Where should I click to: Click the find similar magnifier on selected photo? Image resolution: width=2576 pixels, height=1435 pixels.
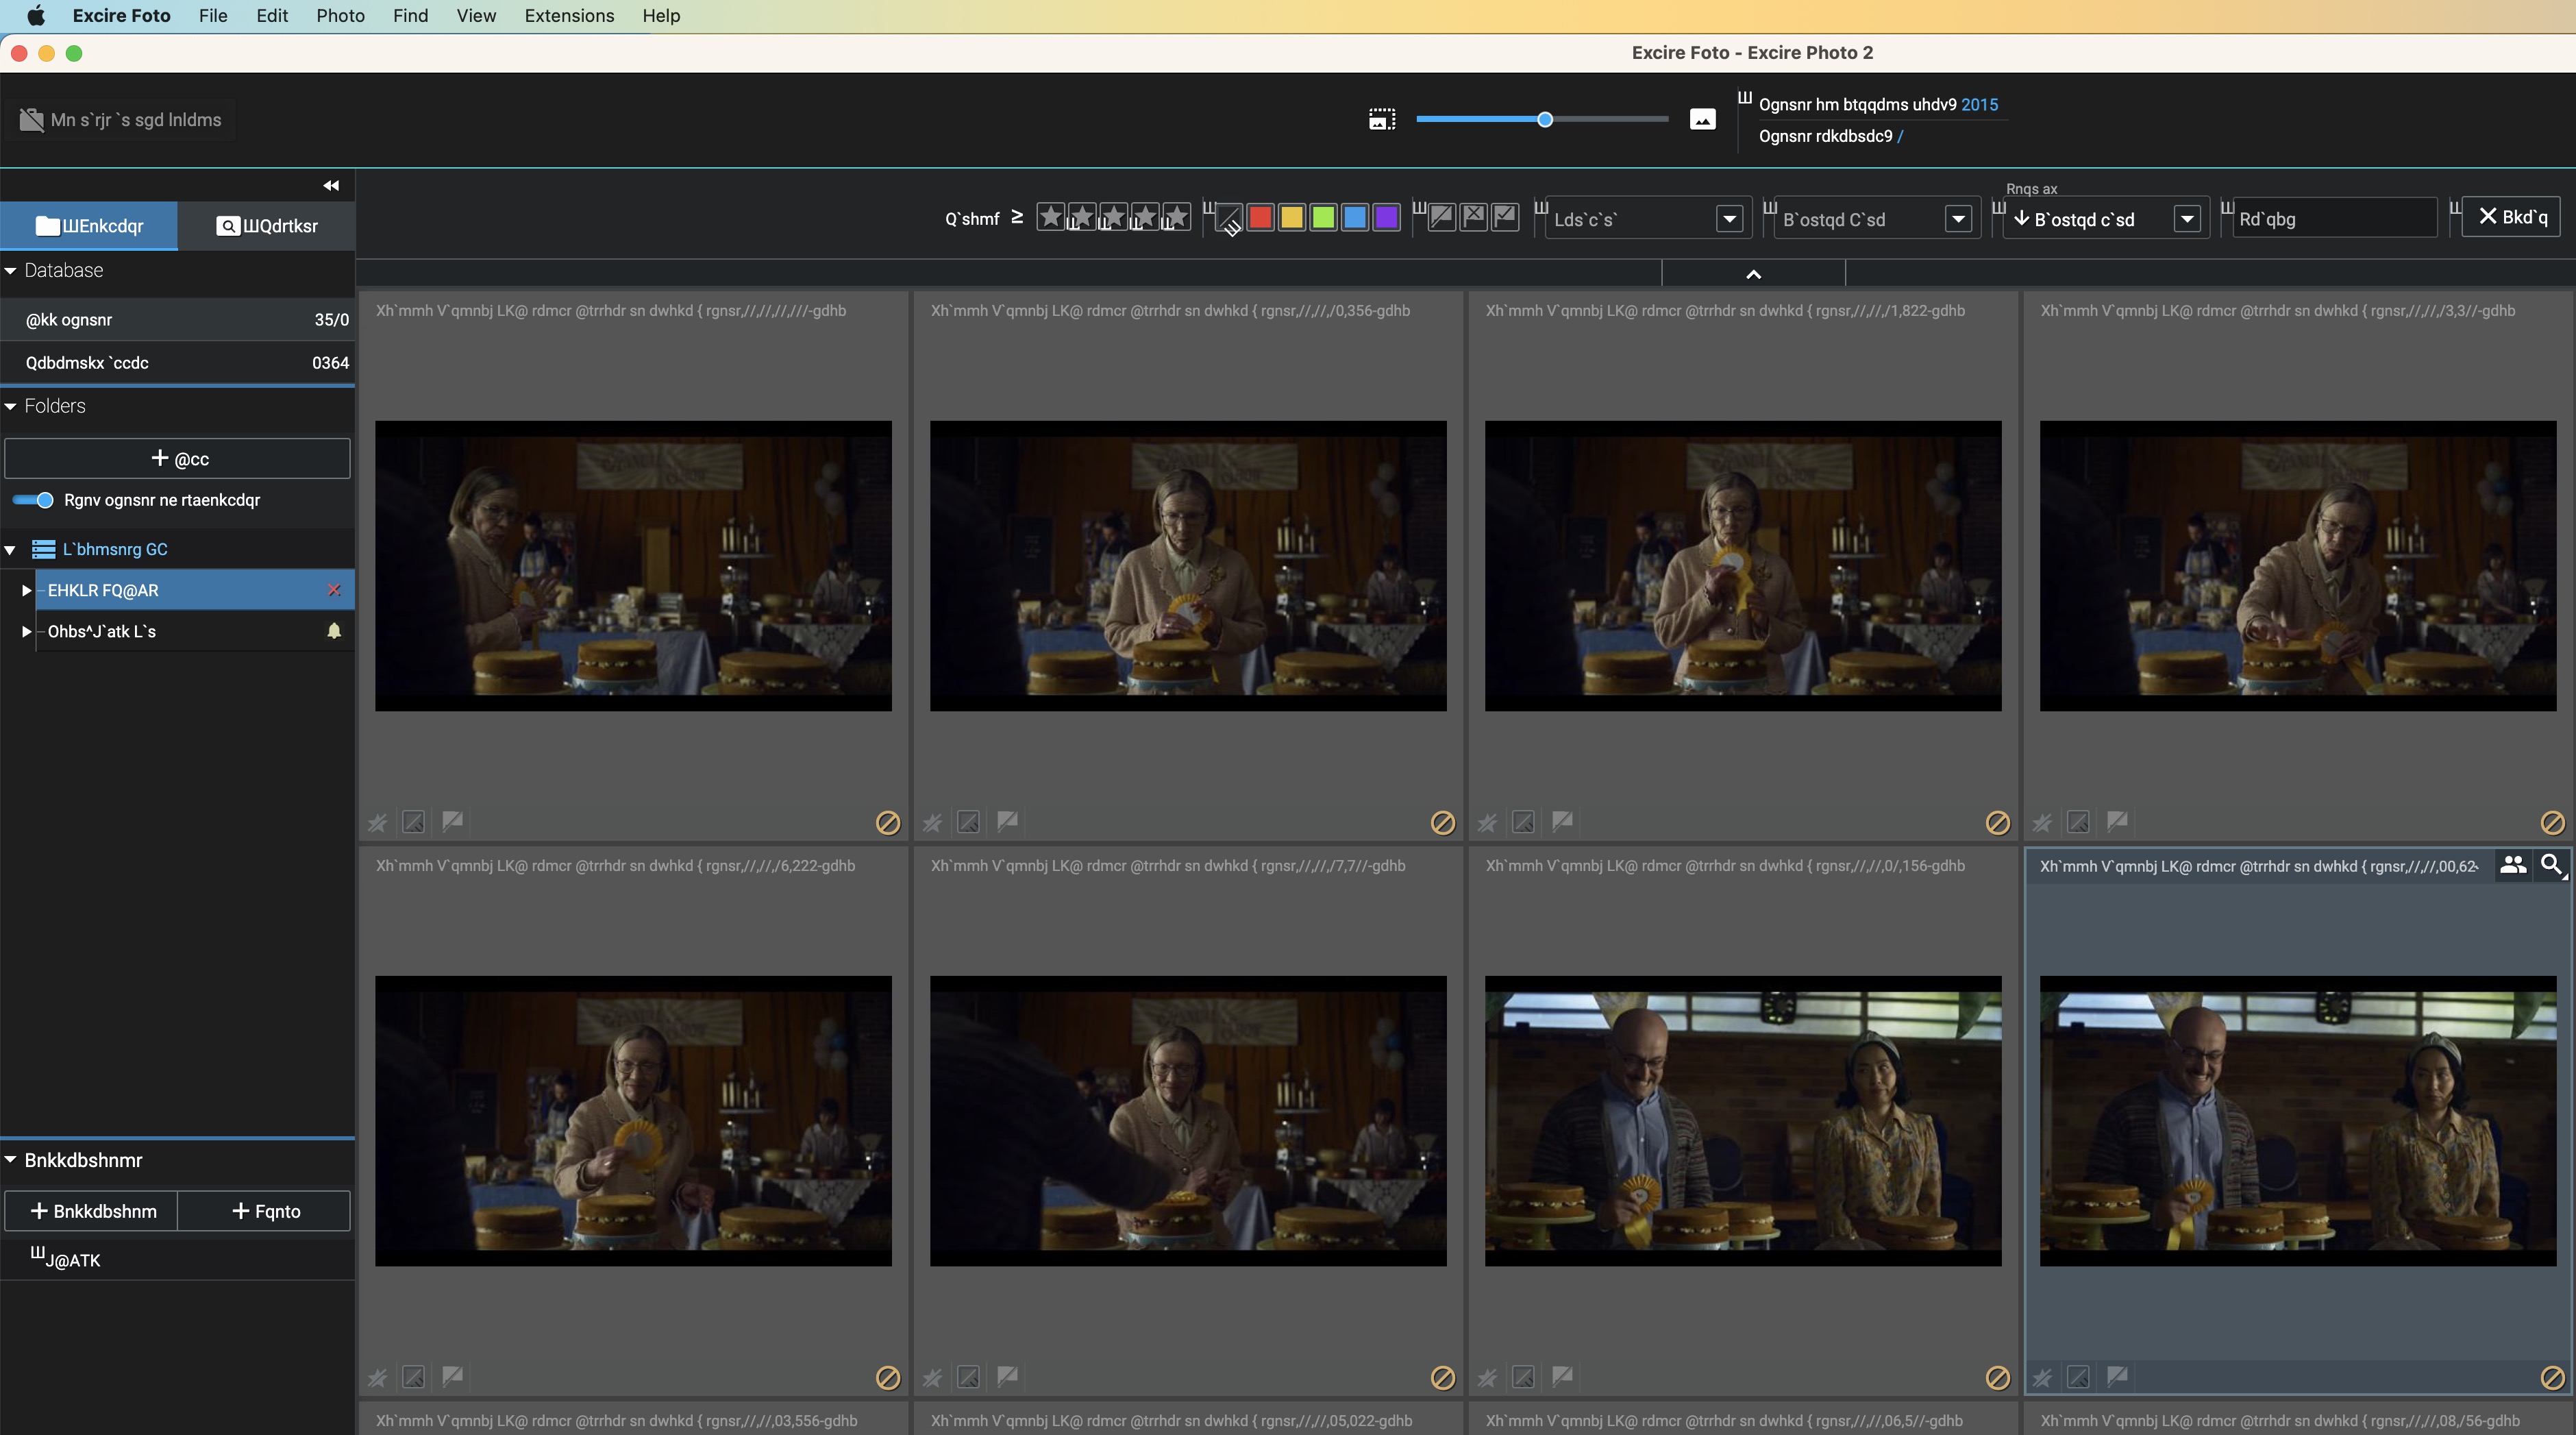coord(2551,865)
